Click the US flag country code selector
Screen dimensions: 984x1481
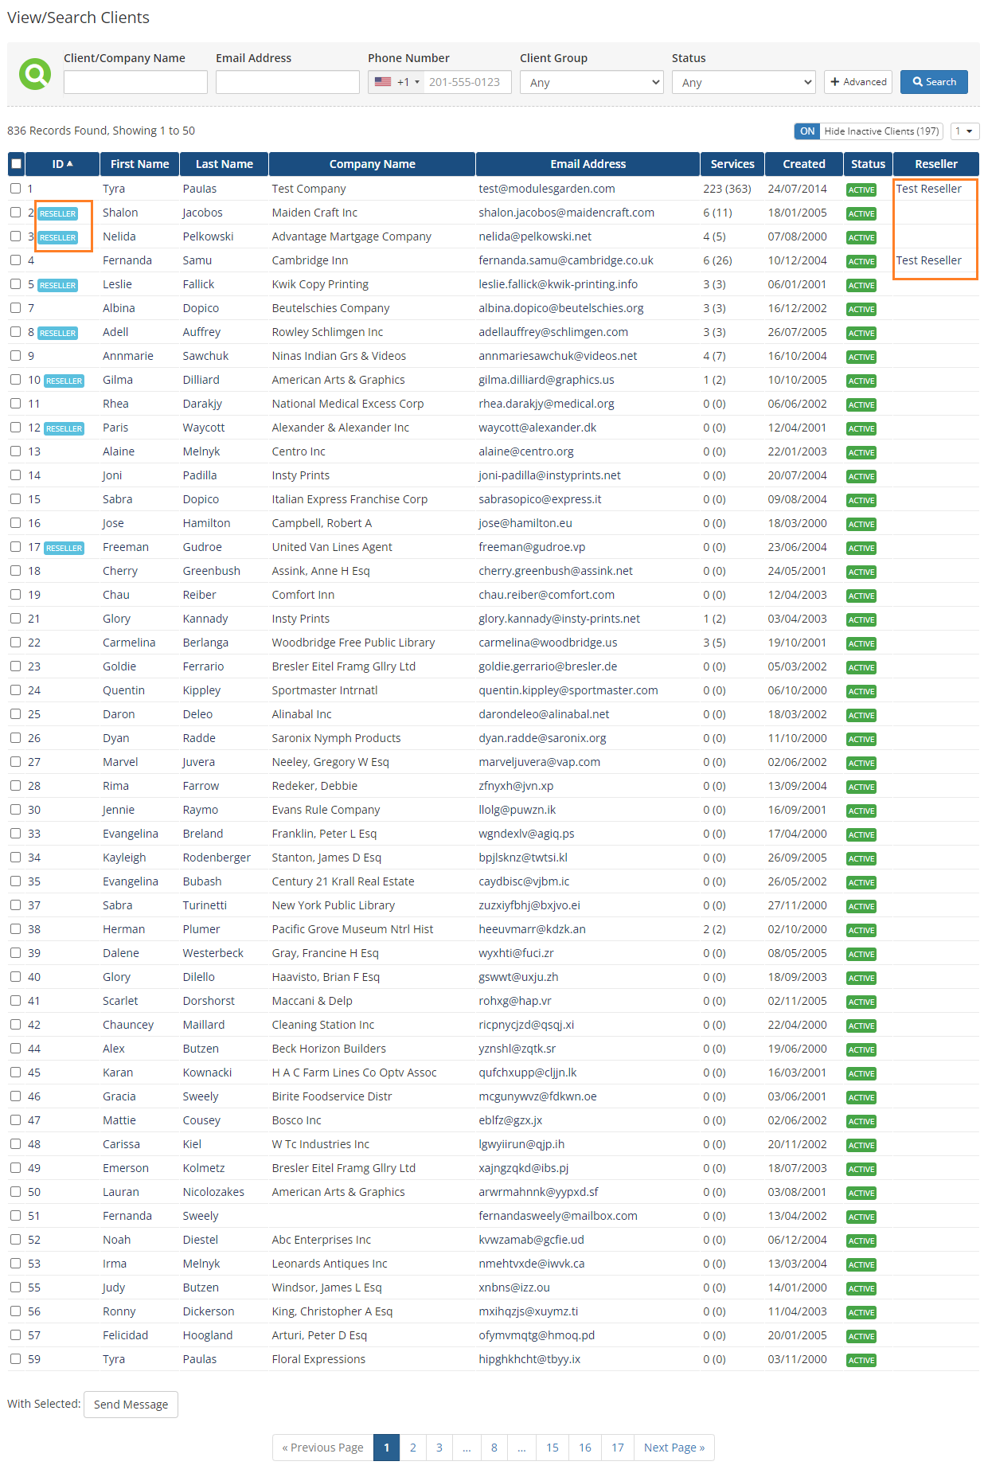pyautogui.click(x=396, y=82)
